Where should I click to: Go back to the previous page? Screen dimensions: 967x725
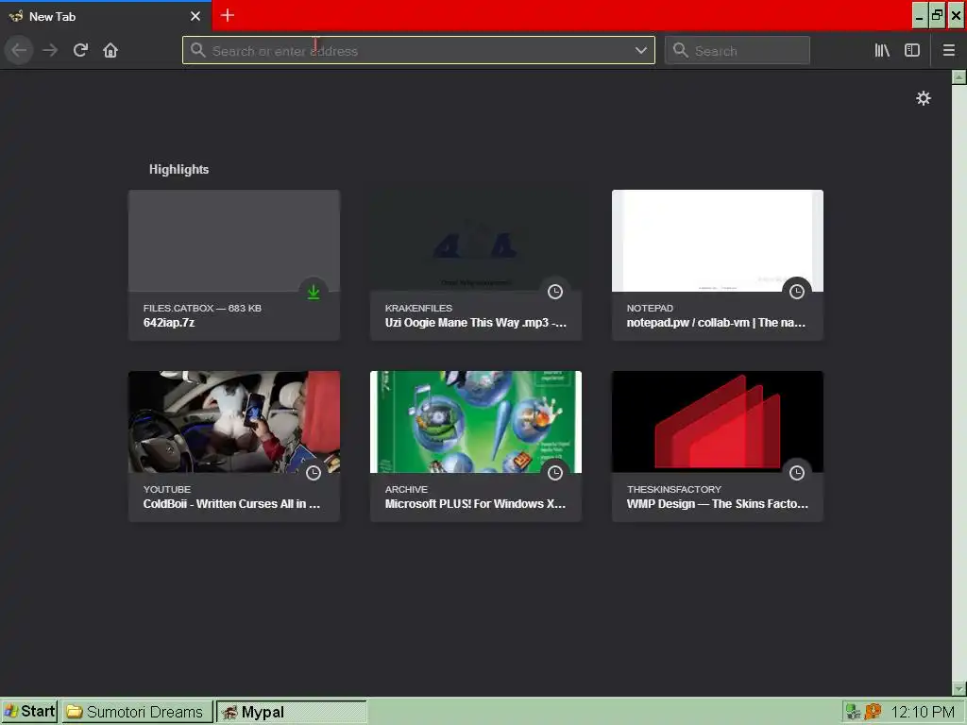click(x=19, y=51)
